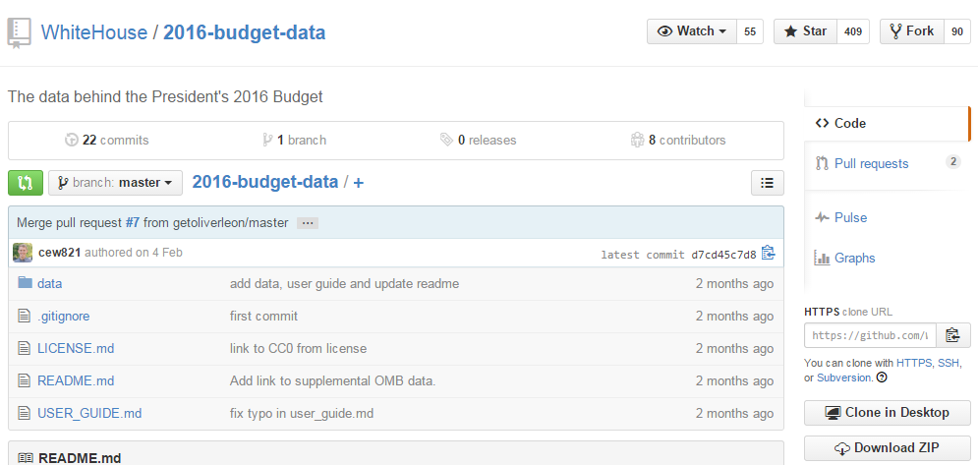Viewport: 978px width, 465px height.
Task: Click the README.md panel heading
Action: (x=80, y=458)
